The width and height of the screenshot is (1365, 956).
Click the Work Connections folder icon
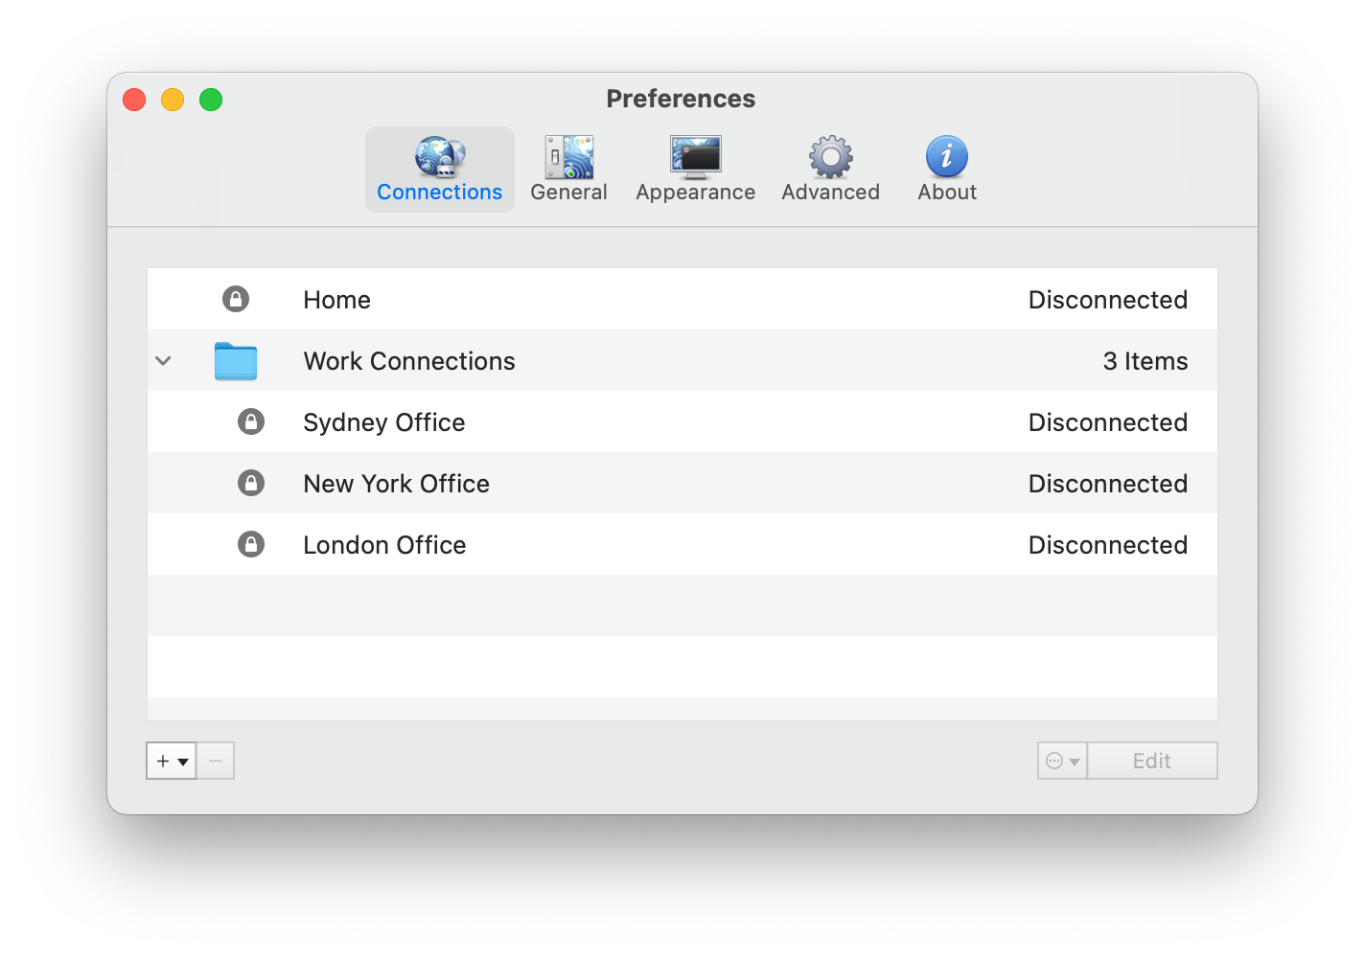pyautogui.click(x=236, y=361)
